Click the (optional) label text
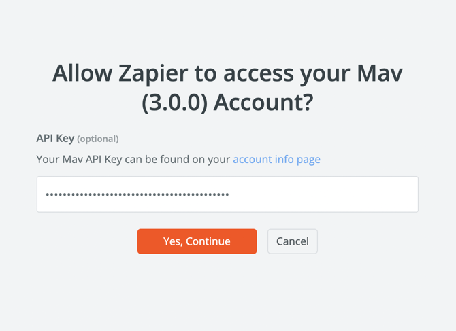Image resolution: width=456 pixels, height=331 pixels. 98,139
